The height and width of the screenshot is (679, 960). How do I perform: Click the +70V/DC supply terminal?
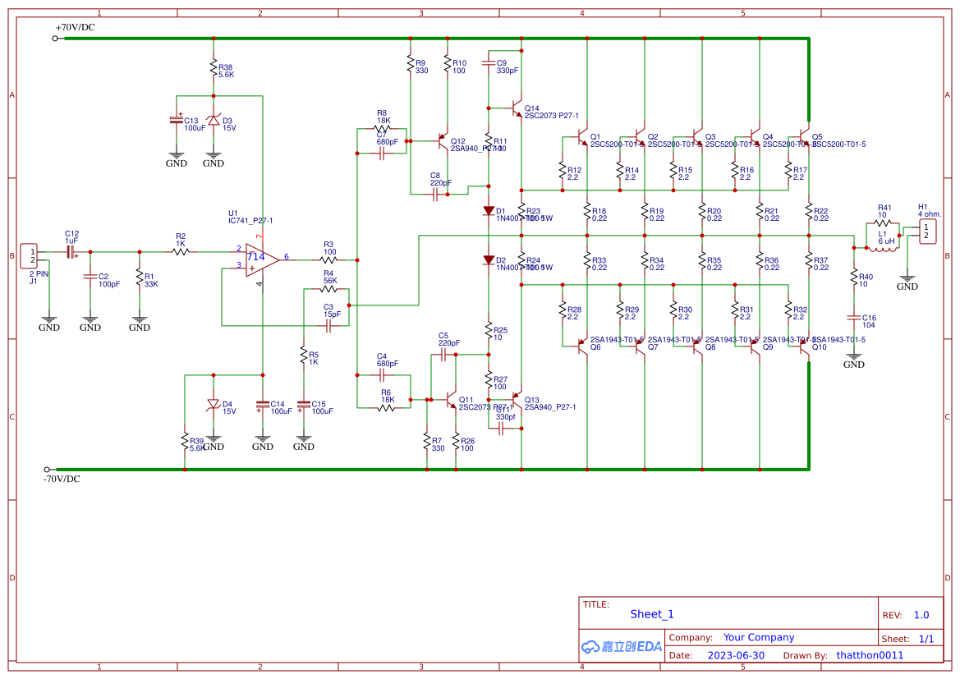pos(56,38)
